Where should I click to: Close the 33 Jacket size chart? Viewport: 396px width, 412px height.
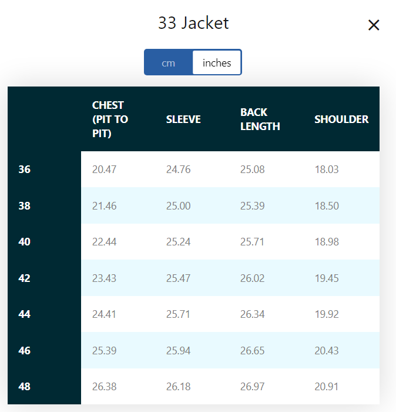click(374, 25)
